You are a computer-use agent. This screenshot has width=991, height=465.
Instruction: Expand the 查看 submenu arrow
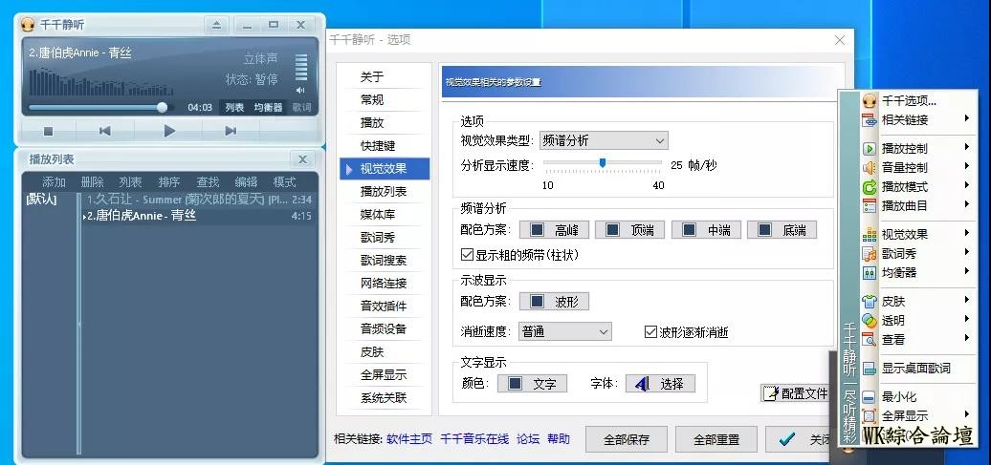[967, 338]
